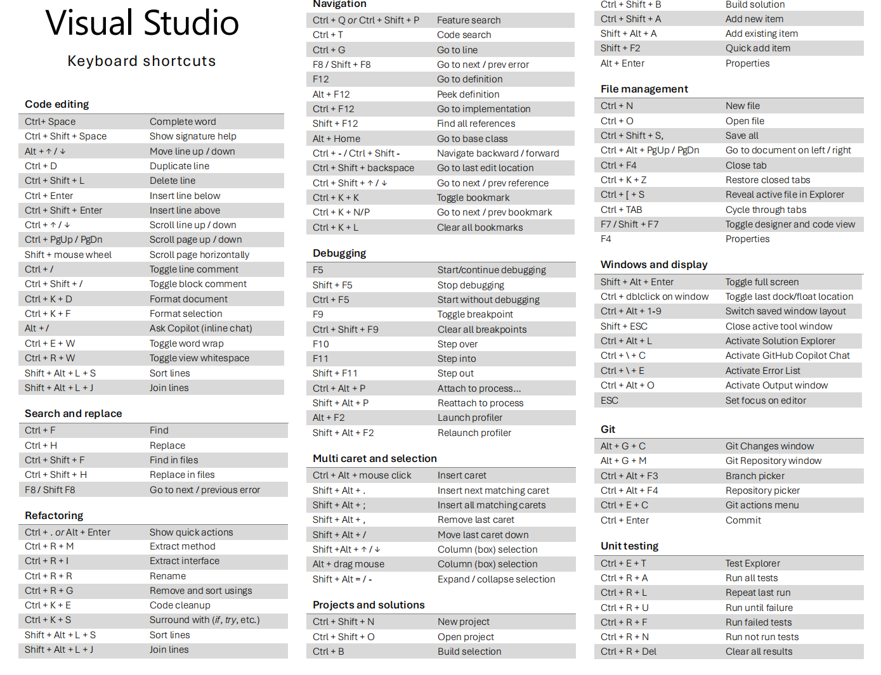
Task: Select the Commit shortcut under Git
Action: coord(728,520)
